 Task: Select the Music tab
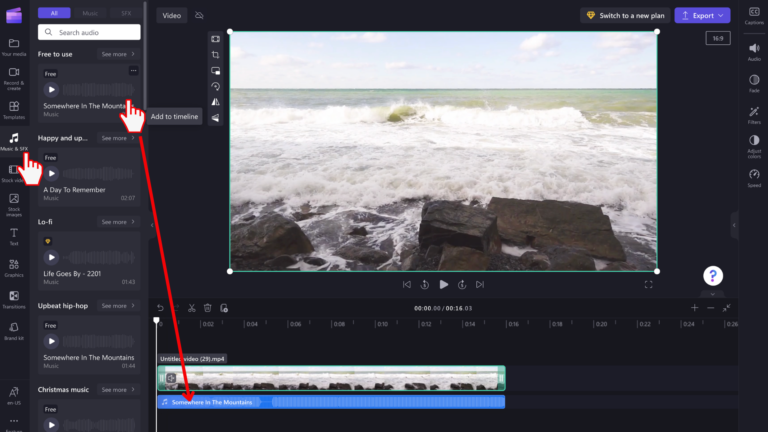coord(90,13)
